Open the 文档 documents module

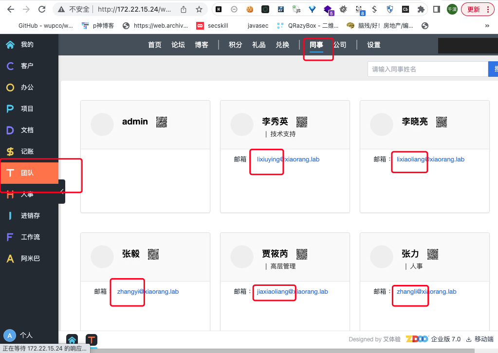[x=29, y=130]
